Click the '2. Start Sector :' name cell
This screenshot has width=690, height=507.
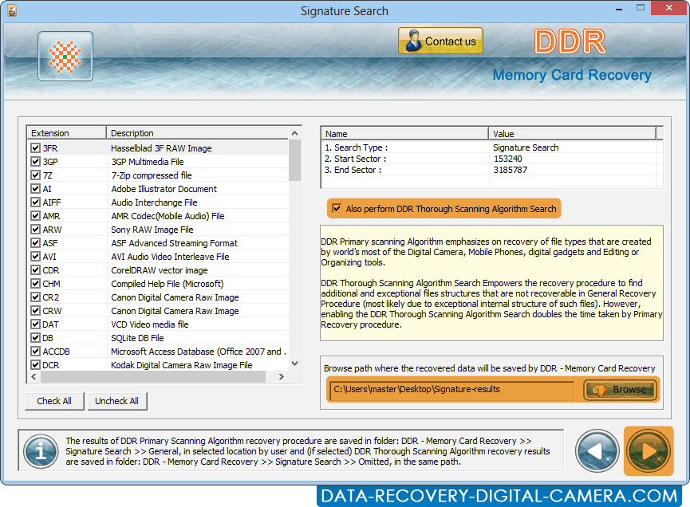click(x=356, y=159)
